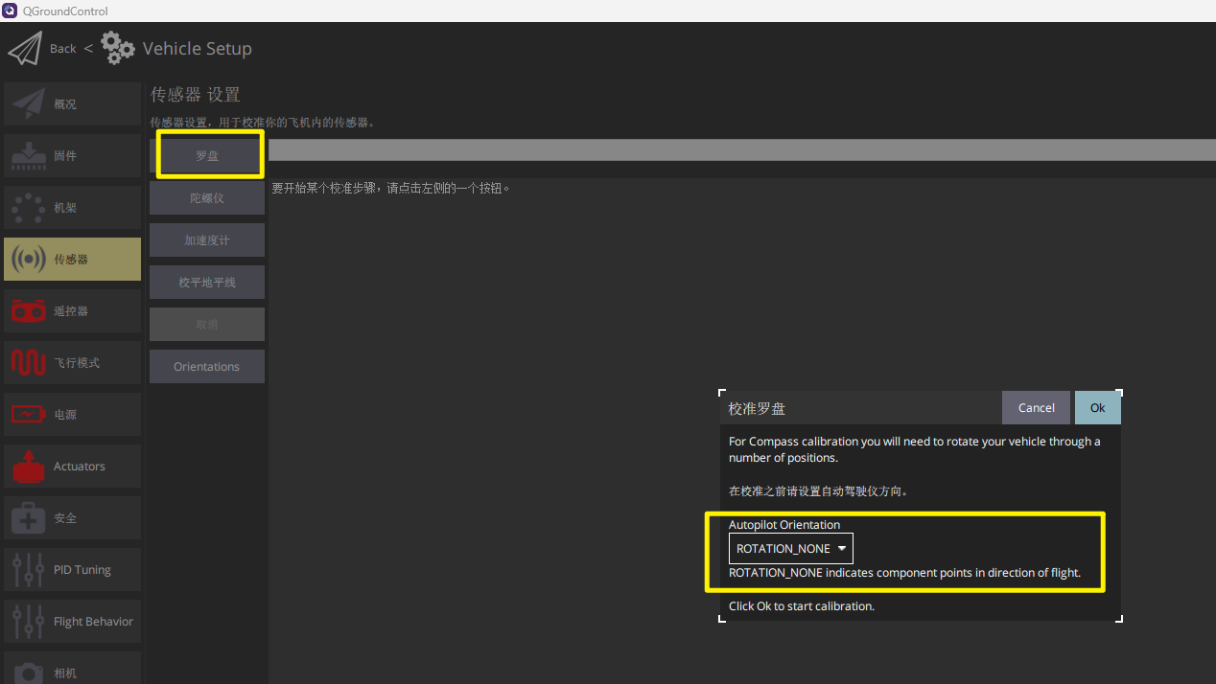Image resolution: width=1216 pixels, height=684 pixels.
Task: Open the Orientations settings button
Action: pyautogui.click(x=207, y=367)
